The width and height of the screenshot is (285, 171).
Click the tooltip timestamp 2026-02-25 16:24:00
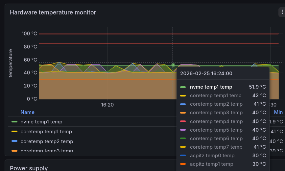tap(206, 74)
